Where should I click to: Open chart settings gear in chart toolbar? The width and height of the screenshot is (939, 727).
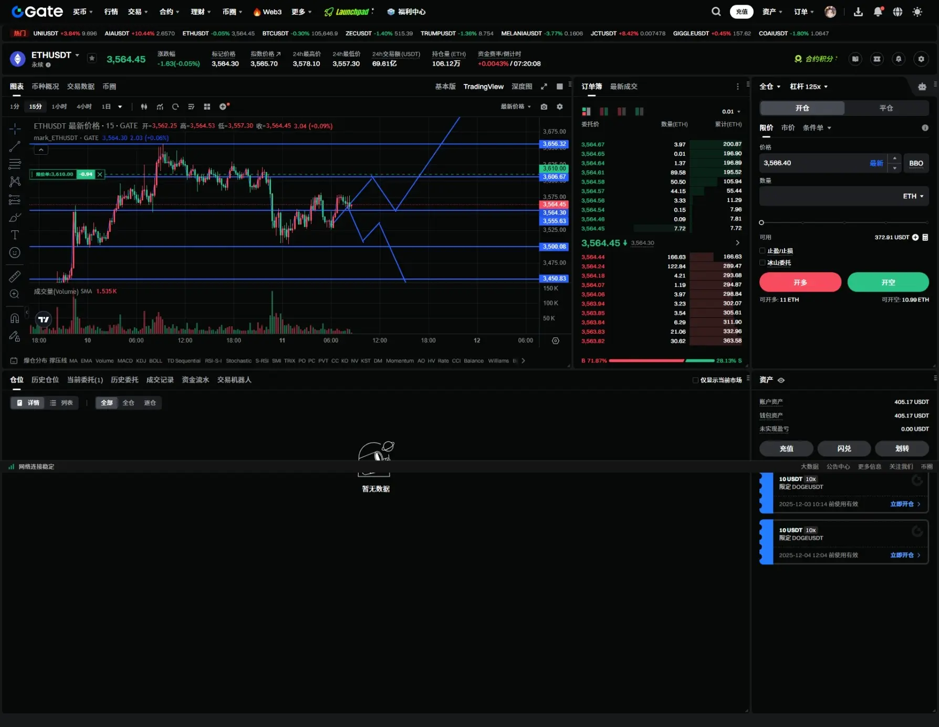pyautogui.click(x=560, y=106)
